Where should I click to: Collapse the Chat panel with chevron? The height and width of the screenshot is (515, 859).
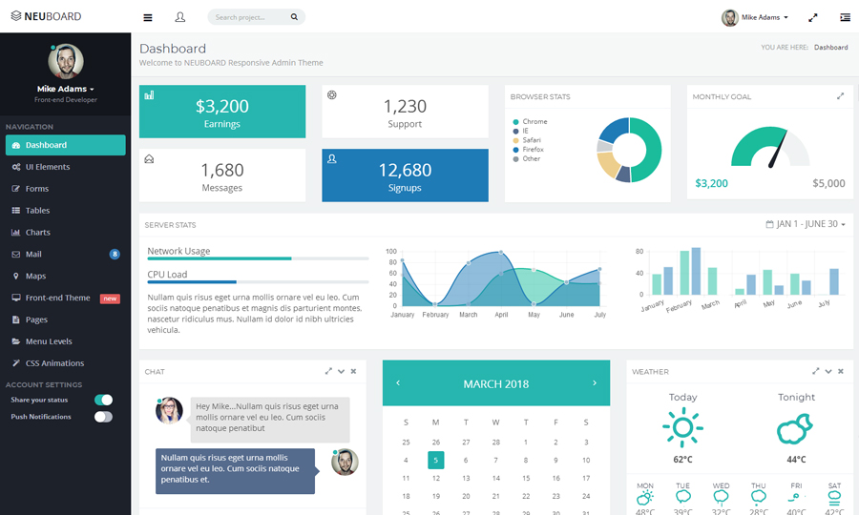pos(341,371)
